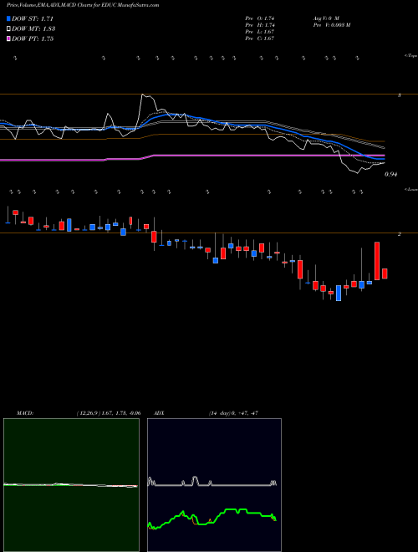The image size is (418, 552).
Task: Click the ADX heading label
Action: pyautogui.click(x=160, y=413)
